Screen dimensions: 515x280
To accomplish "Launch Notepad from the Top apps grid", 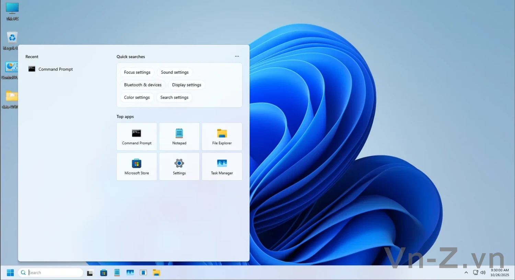I will [179, 136].
